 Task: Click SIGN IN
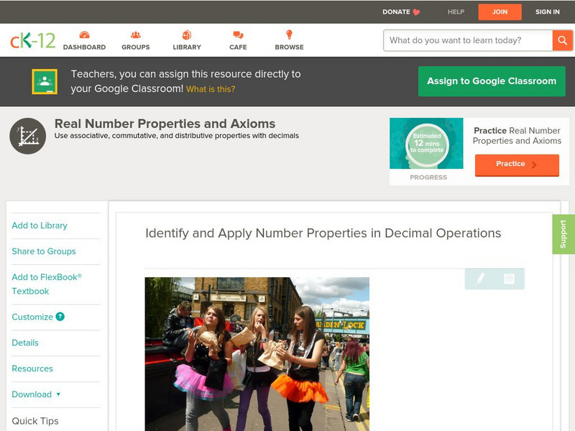(x=548, y=12)
